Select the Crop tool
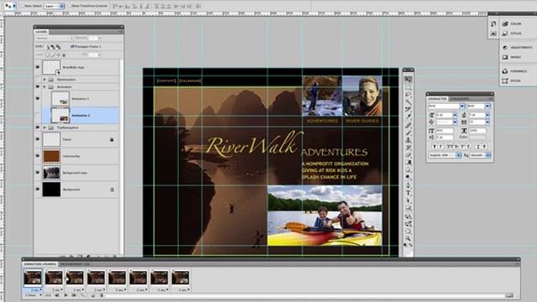The image size is (537, 302). tap(408, 110)
